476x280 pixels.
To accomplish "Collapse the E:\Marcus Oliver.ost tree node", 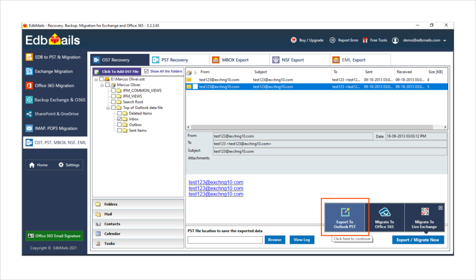I will (x=96, y=80).
